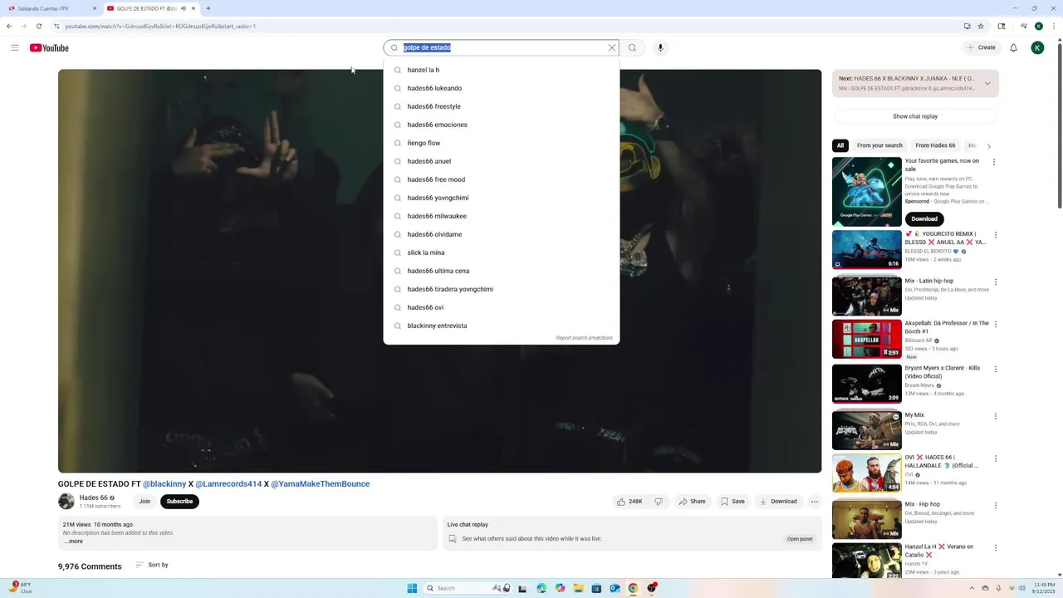Click 'Report search predictions' link
This screenshot has width=1063, height=598.
pyautogui.click(x=584, y=338)
